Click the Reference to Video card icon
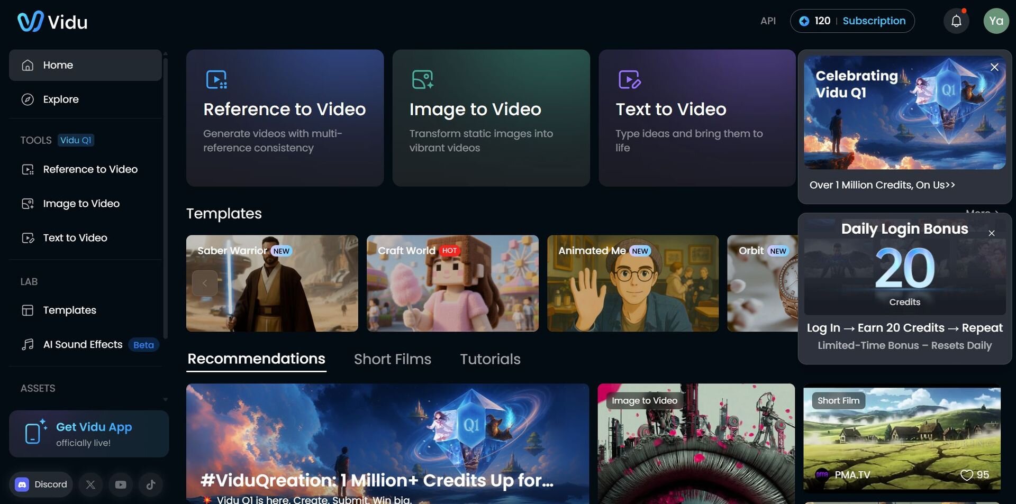 pyautogui.click(x=216, y=79)
